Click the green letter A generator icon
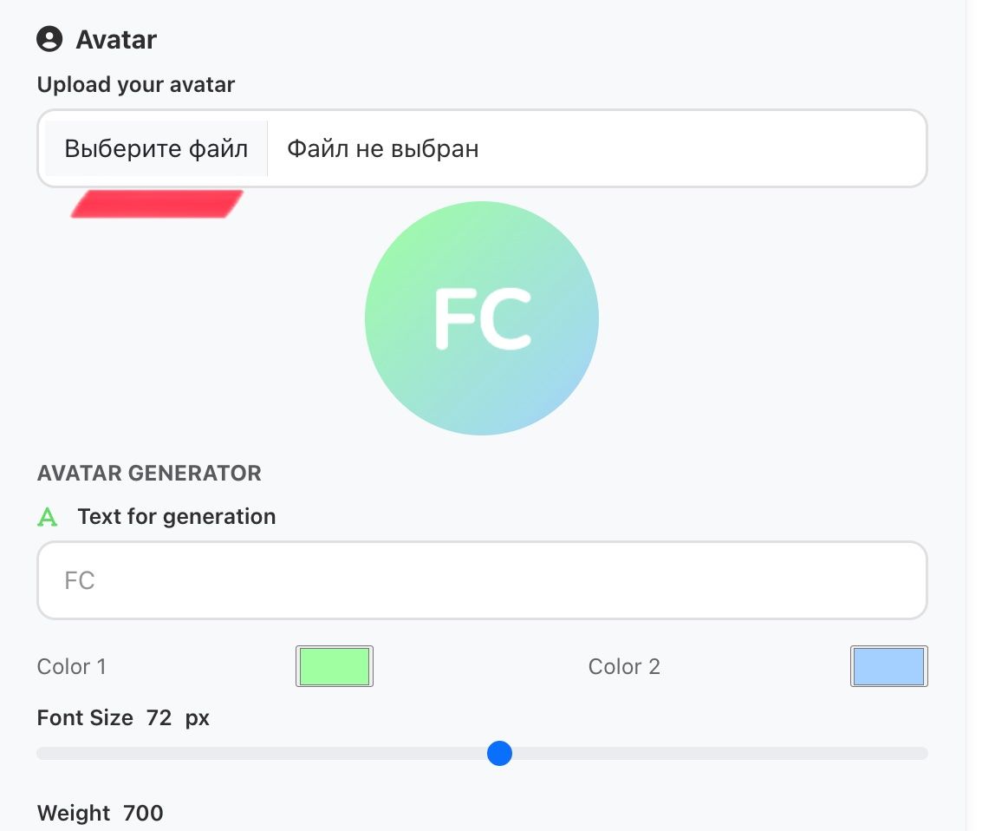The height and width of the screenshot is (831, 995). (48, 516)
